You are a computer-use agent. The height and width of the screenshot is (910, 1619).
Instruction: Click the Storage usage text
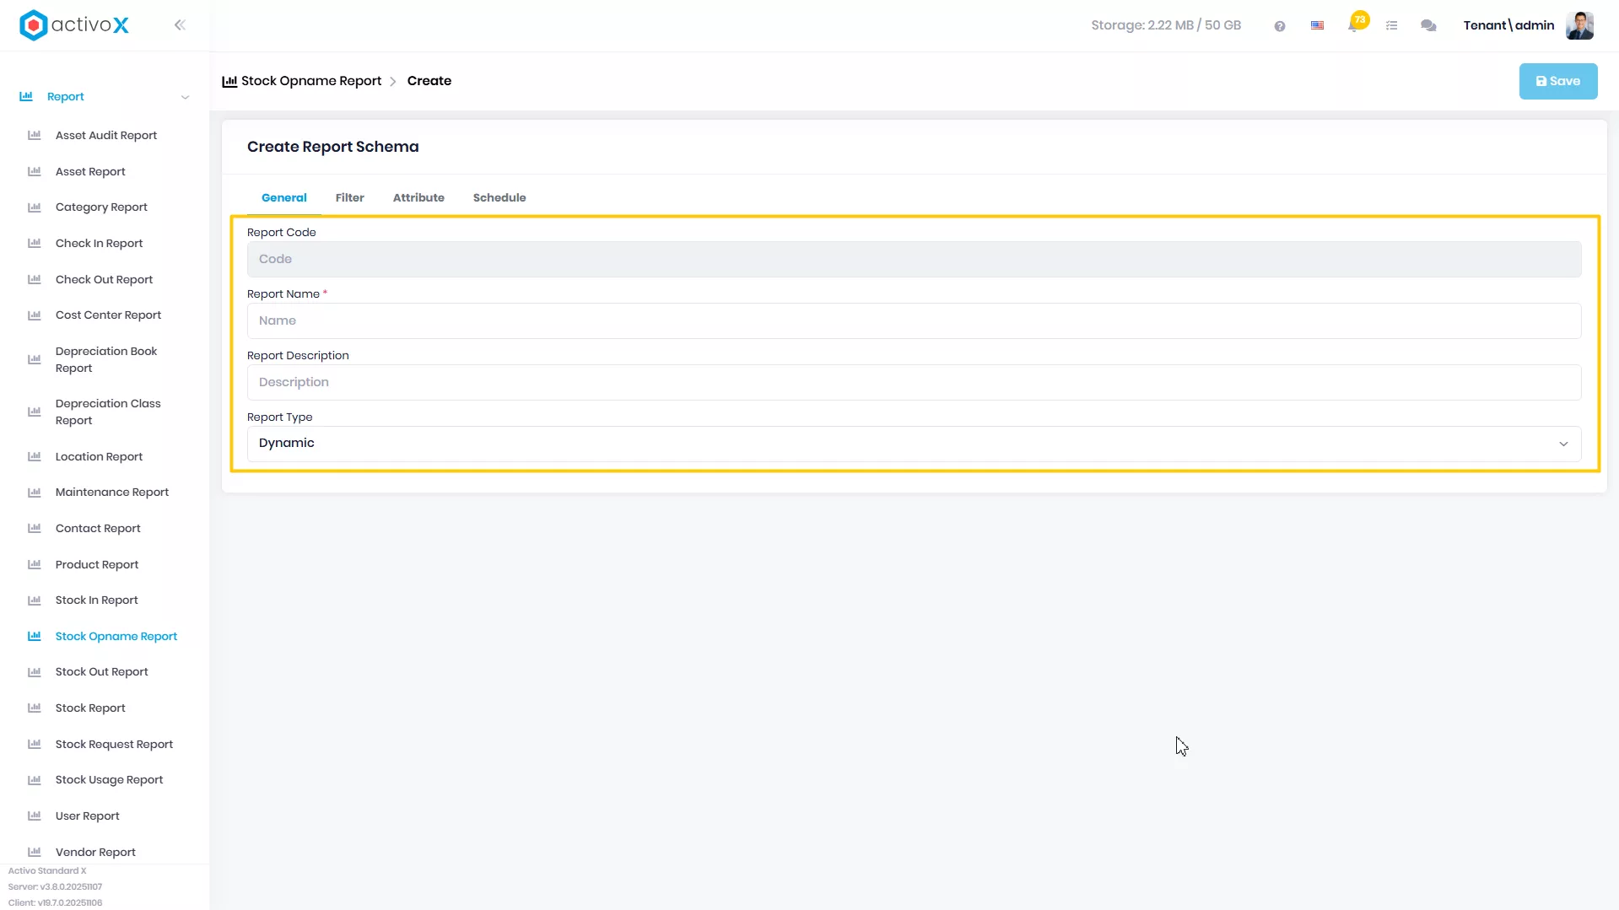point(1166,25)
